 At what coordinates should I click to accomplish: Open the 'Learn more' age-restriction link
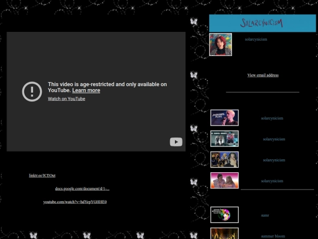click(x=86, y=90)
